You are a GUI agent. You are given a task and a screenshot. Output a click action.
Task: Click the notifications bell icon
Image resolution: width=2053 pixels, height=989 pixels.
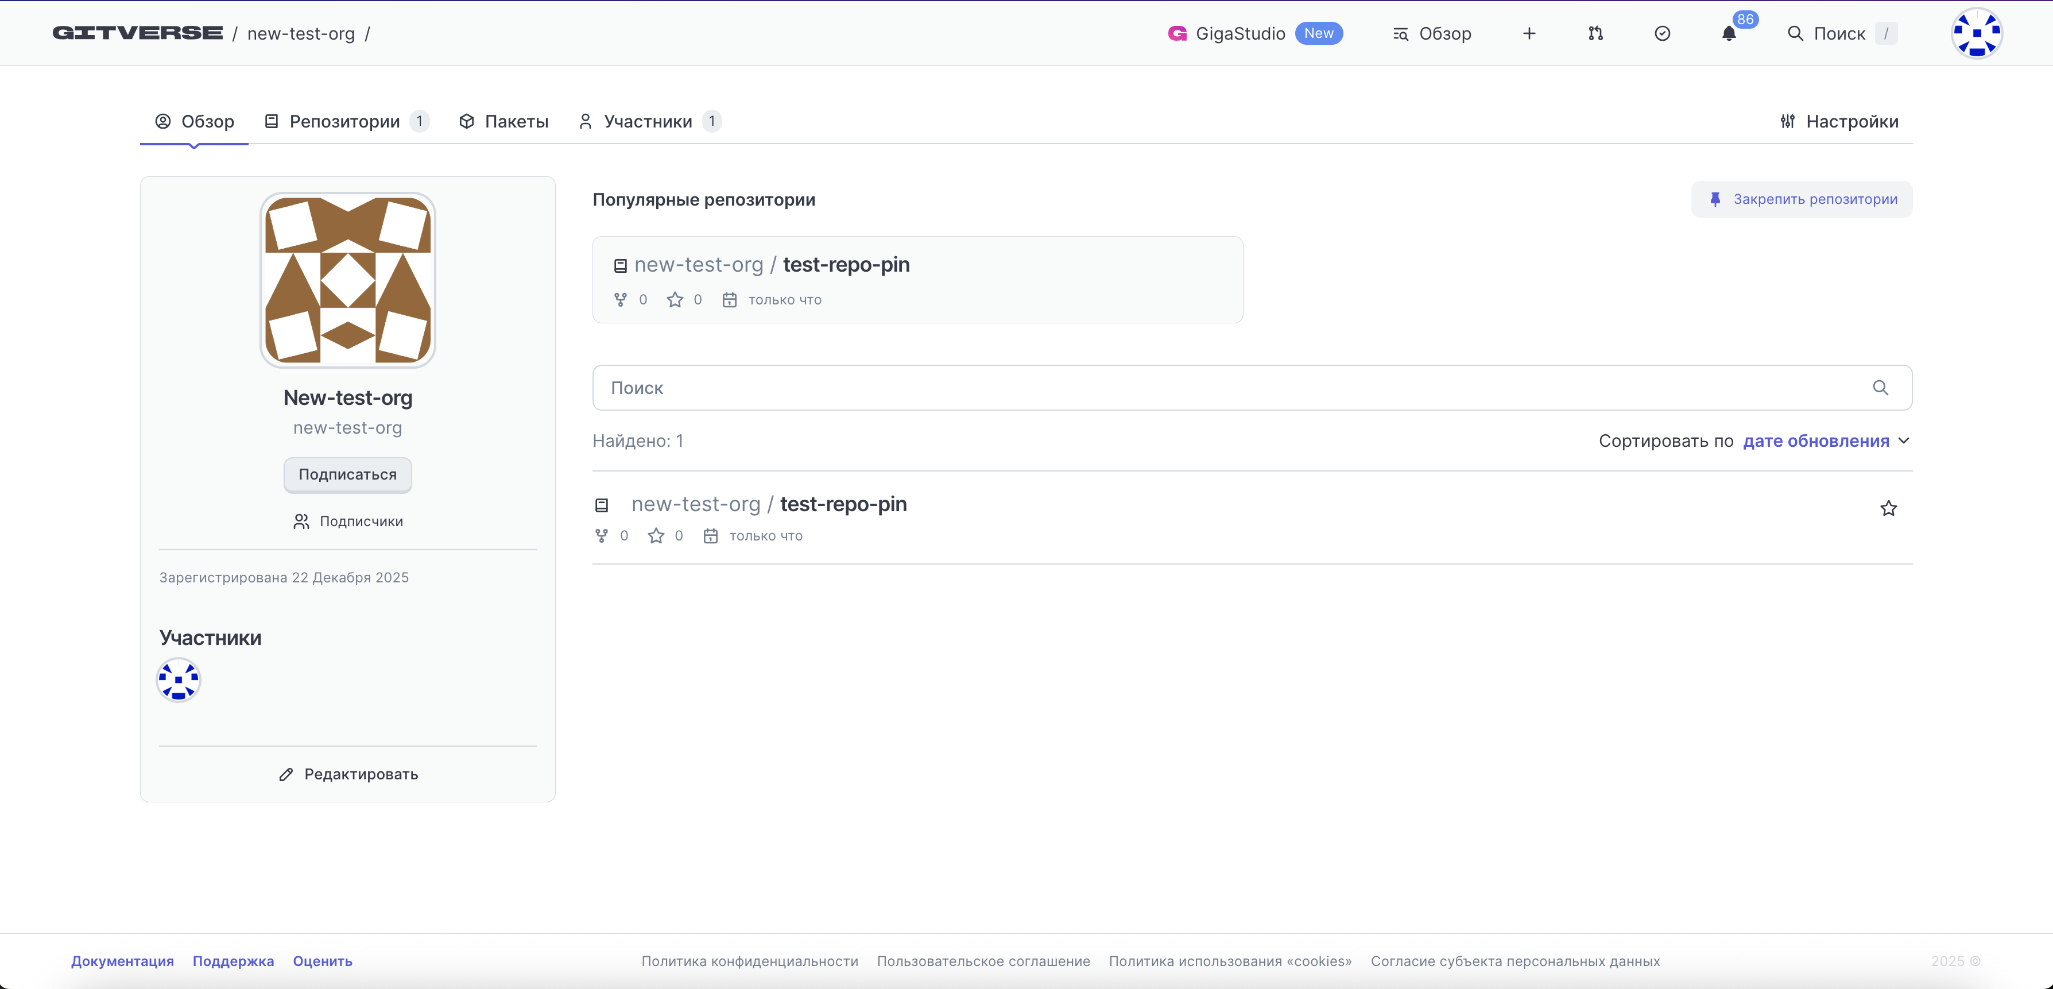click(x=1728, y=33)
